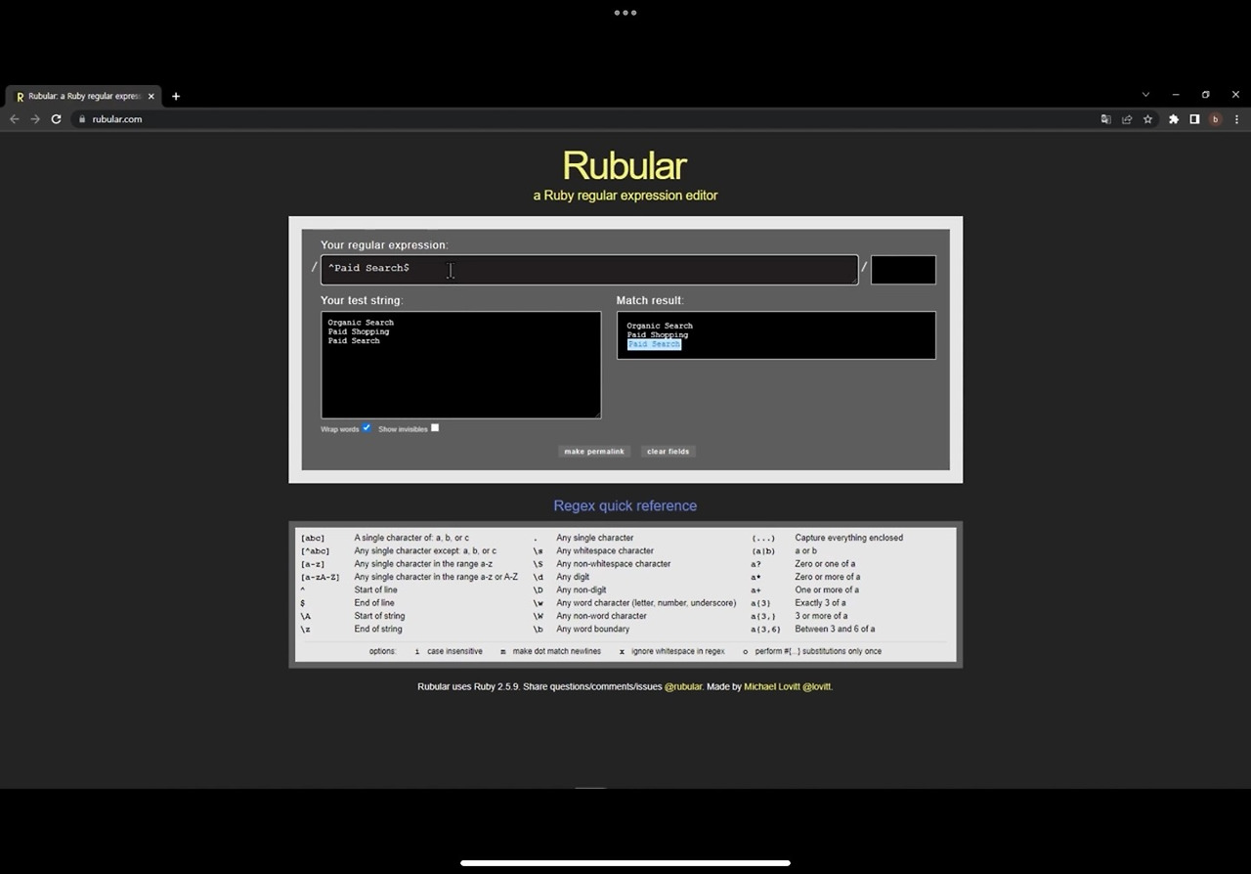Click the 'Start of line' reference entry
The height and width of the screenshot is (874, 1251).
(x=374, y=590)
